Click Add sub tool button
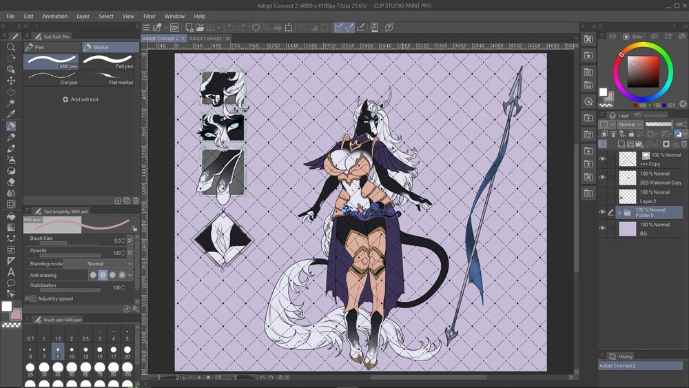Screen dimensions: 689x388 click(81, 99)
